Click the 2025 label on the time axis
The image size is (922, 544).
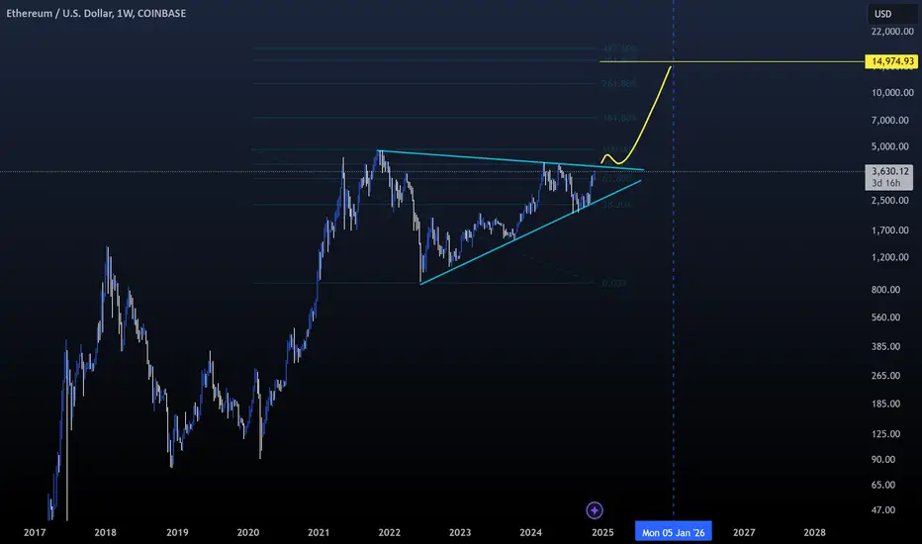pos(602,532)
